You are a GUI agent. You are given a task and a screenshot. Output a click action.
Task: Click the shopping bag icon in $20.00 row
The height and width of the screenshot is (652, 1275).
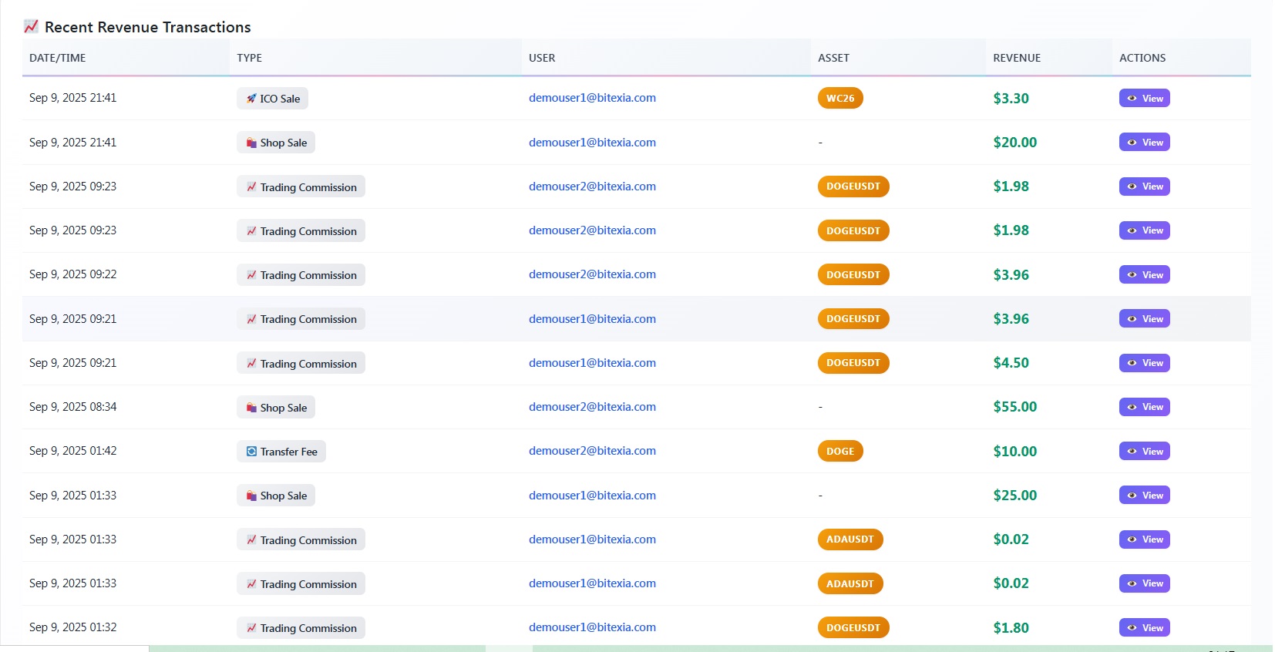(x=251, y=143)
